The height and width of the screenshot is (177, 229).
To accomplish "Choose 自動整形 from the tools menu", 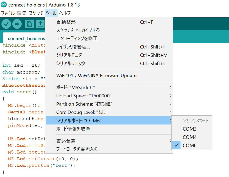I will click(109, 22).
